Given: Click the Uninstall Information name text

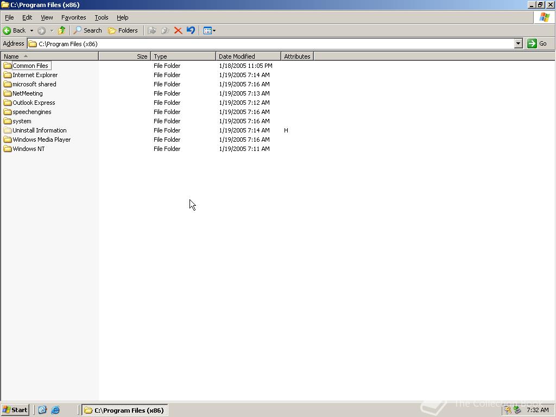Looking at the screenshot, I should coord(39,130).
